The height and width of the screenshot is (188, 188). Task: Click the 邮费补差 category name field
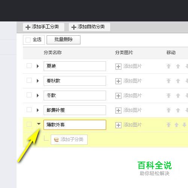click(x=75, y=110)
